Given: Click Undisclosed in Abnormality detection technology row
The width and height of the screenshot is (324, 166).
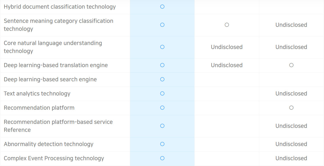Looking at the screenshot, I should click(x=291, y=144).
